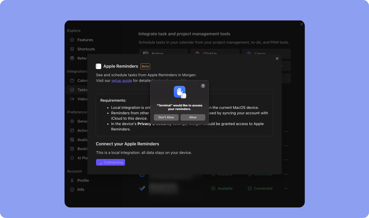Close the settings window with its X
The height and width of the screenshot is (218, 369).
click(301, 24)
